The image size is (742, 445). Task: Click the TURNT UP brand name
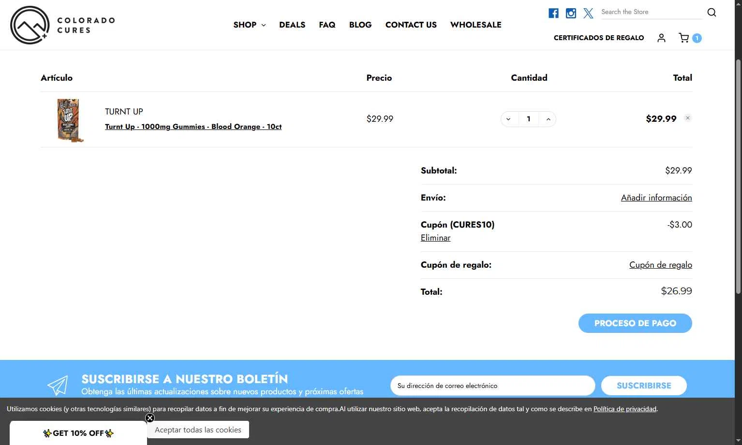(124, 112)
